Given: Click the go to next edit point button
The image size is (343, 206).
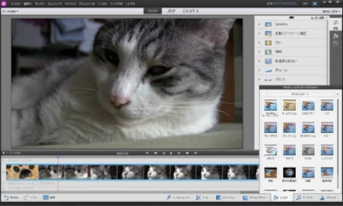Looking at the screenshot, I should point(187,153).
